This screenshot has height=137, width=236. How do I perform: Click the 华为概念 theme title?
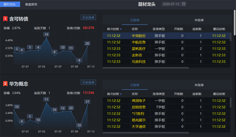19,84
